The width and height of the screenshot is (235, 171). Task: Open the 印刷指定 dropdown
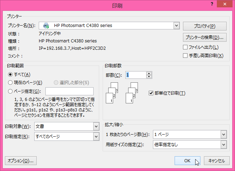(96, 136)
